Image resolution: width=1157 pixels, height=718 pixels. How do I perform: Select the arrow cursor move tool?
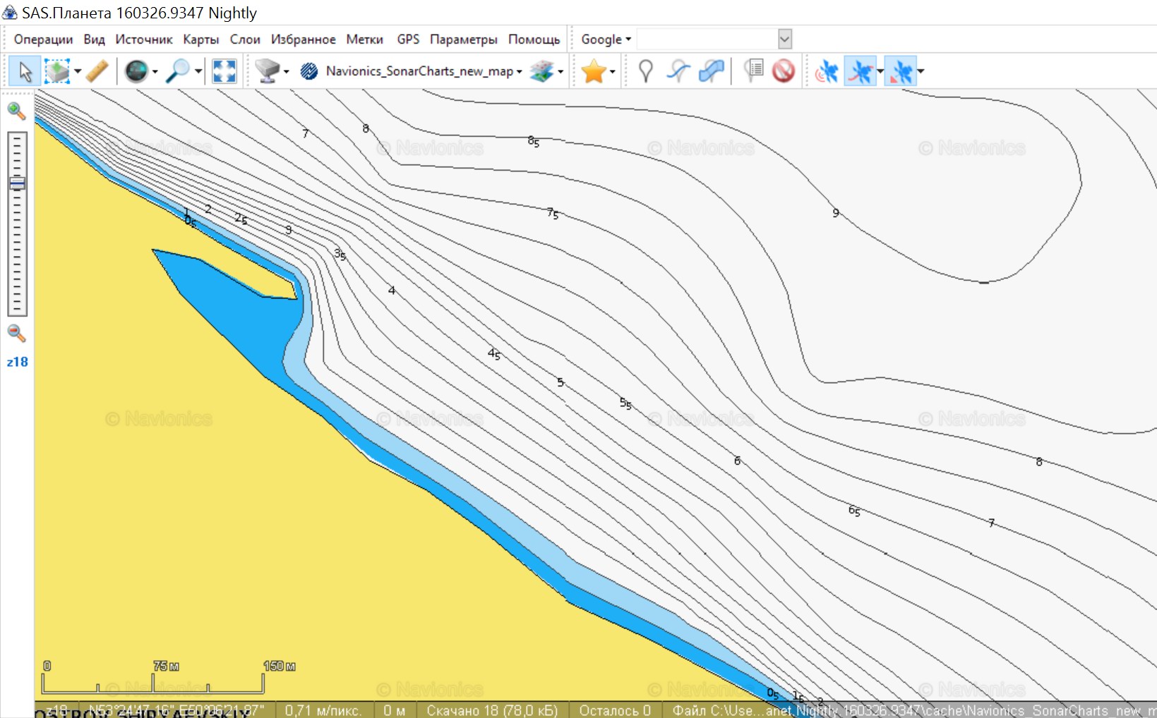tap(25, 71)
